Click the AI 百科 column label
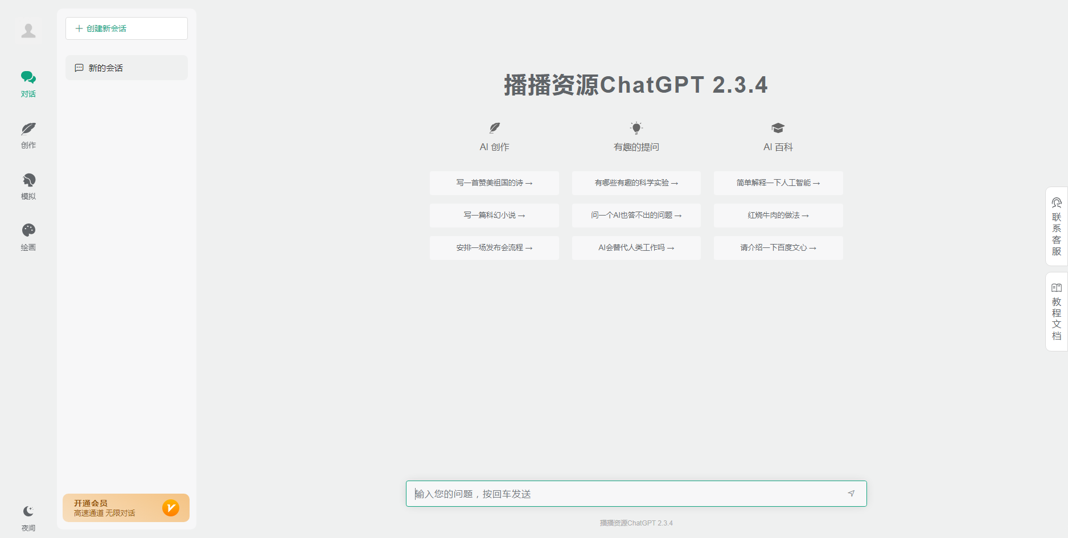 click(x=778, y=147)
